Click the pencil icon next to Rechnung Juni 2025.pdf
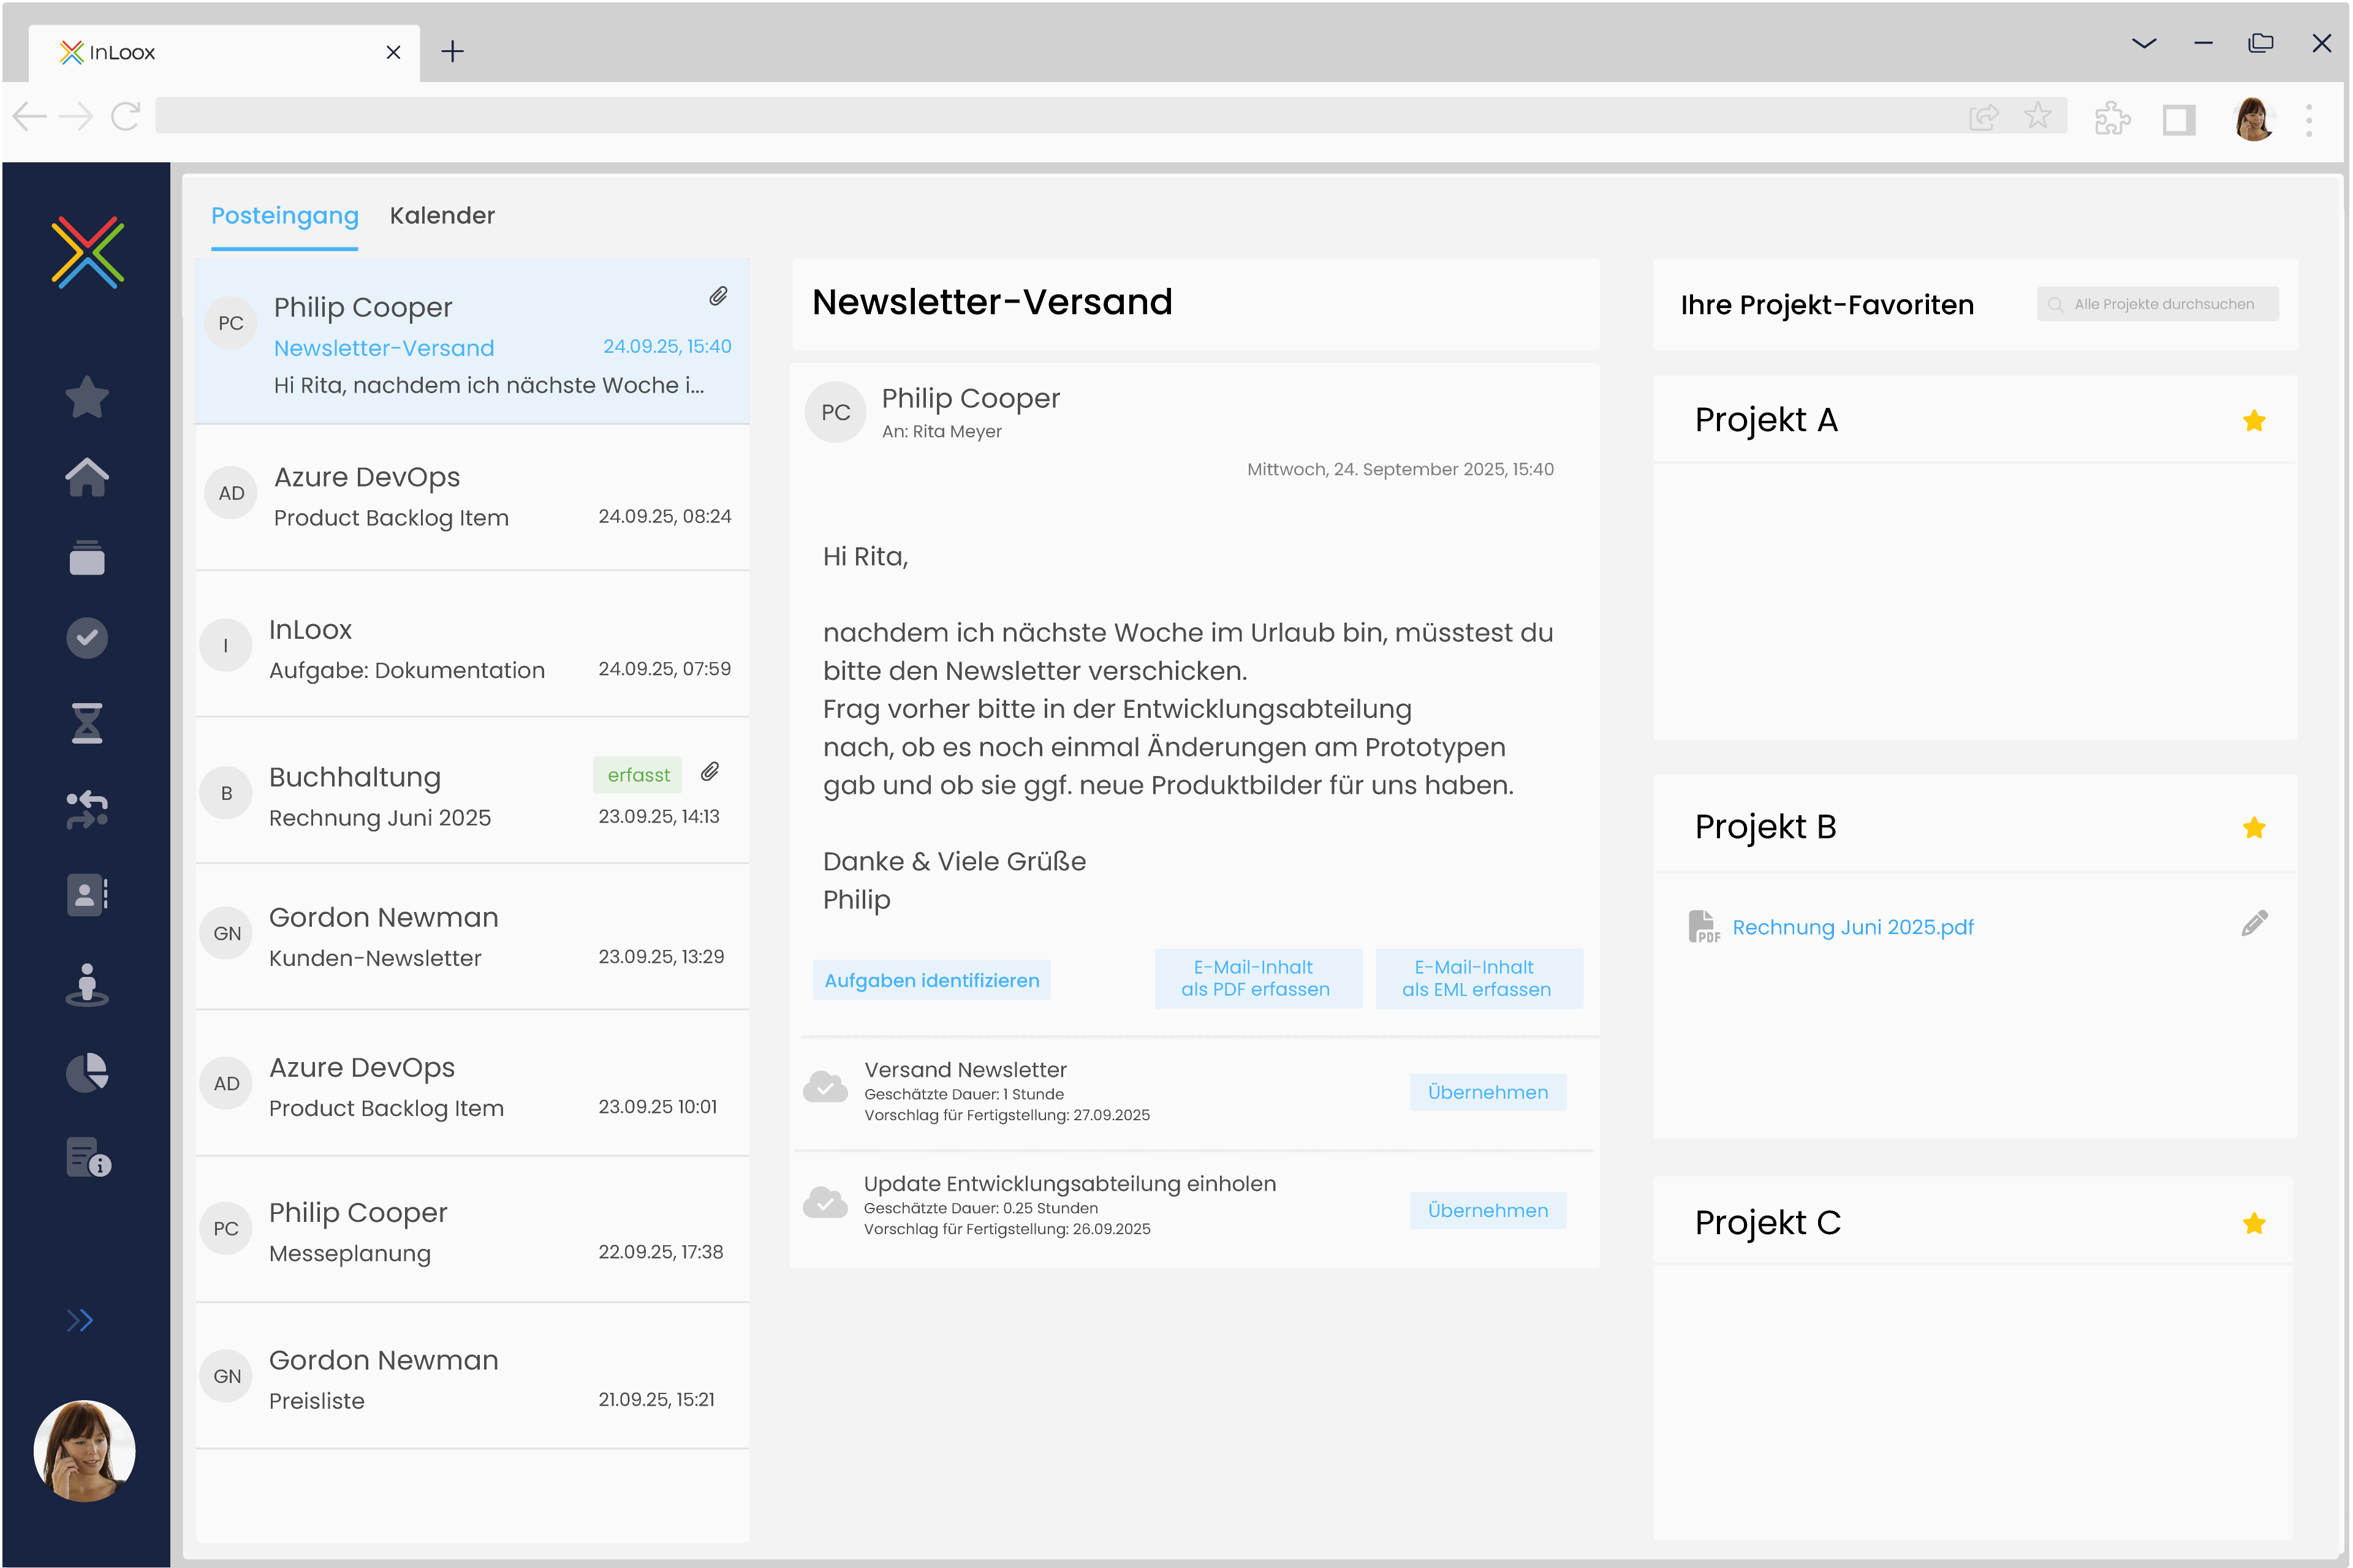The height and width of the screenshot is (1568, 2353). click(2255, 923)
